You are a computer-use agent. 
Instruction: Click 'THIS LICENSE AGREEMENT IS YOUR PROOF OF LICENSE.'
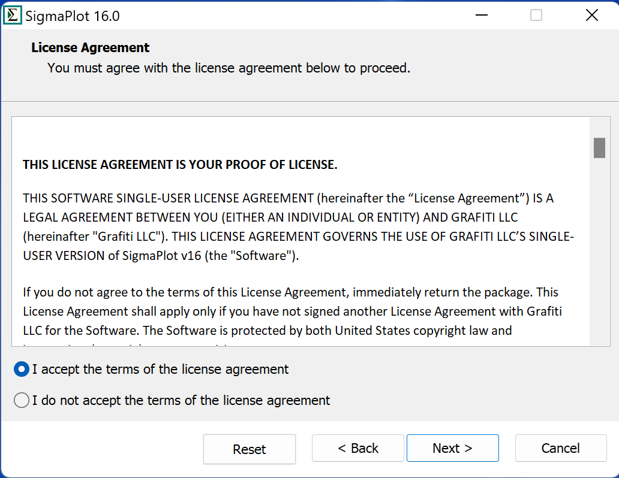[x=180, y=165]
